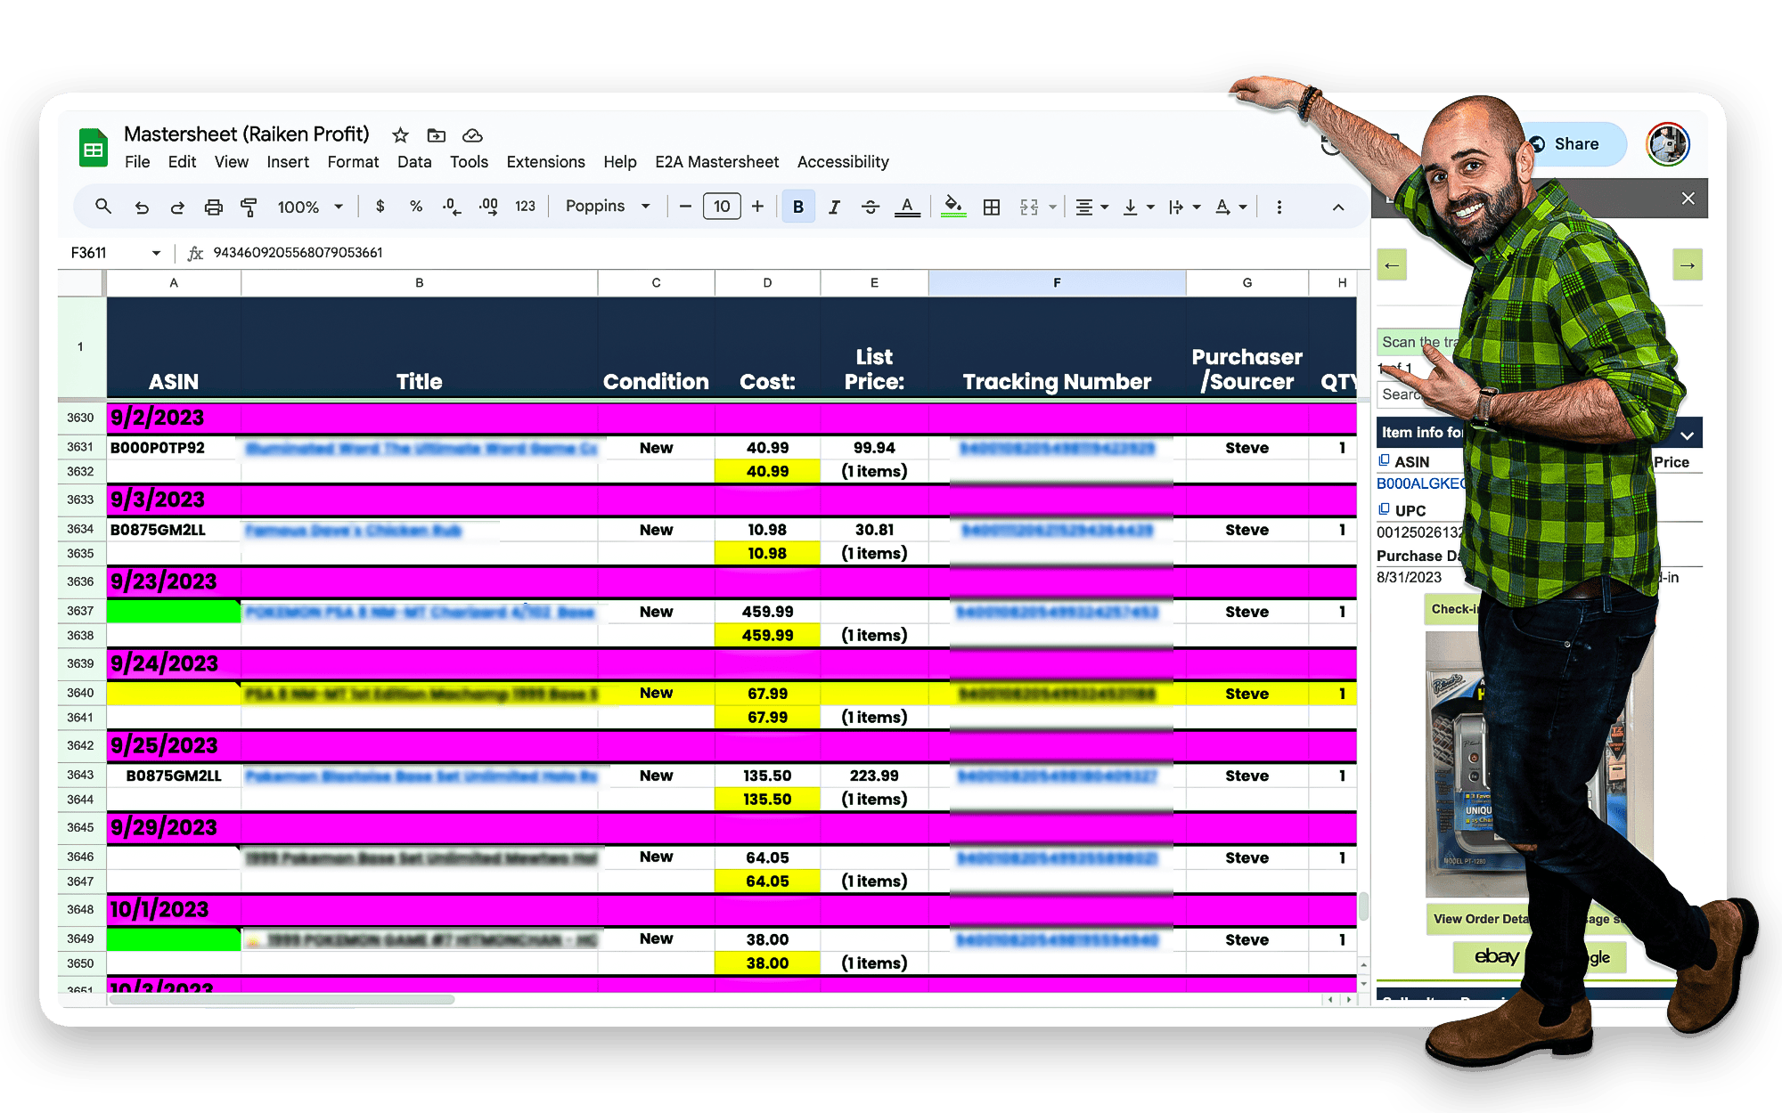Decrease decimal places
This screenshot has width=1782, height=1113.
click(452, 207)
